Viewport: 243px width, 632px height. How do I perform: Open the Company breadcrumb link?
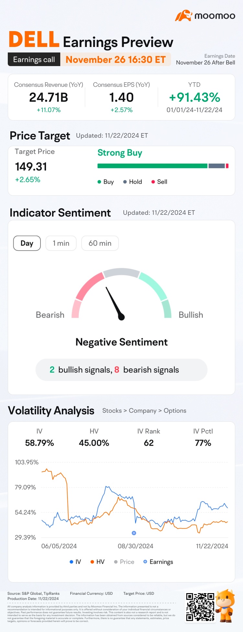[x=143, y=411]
